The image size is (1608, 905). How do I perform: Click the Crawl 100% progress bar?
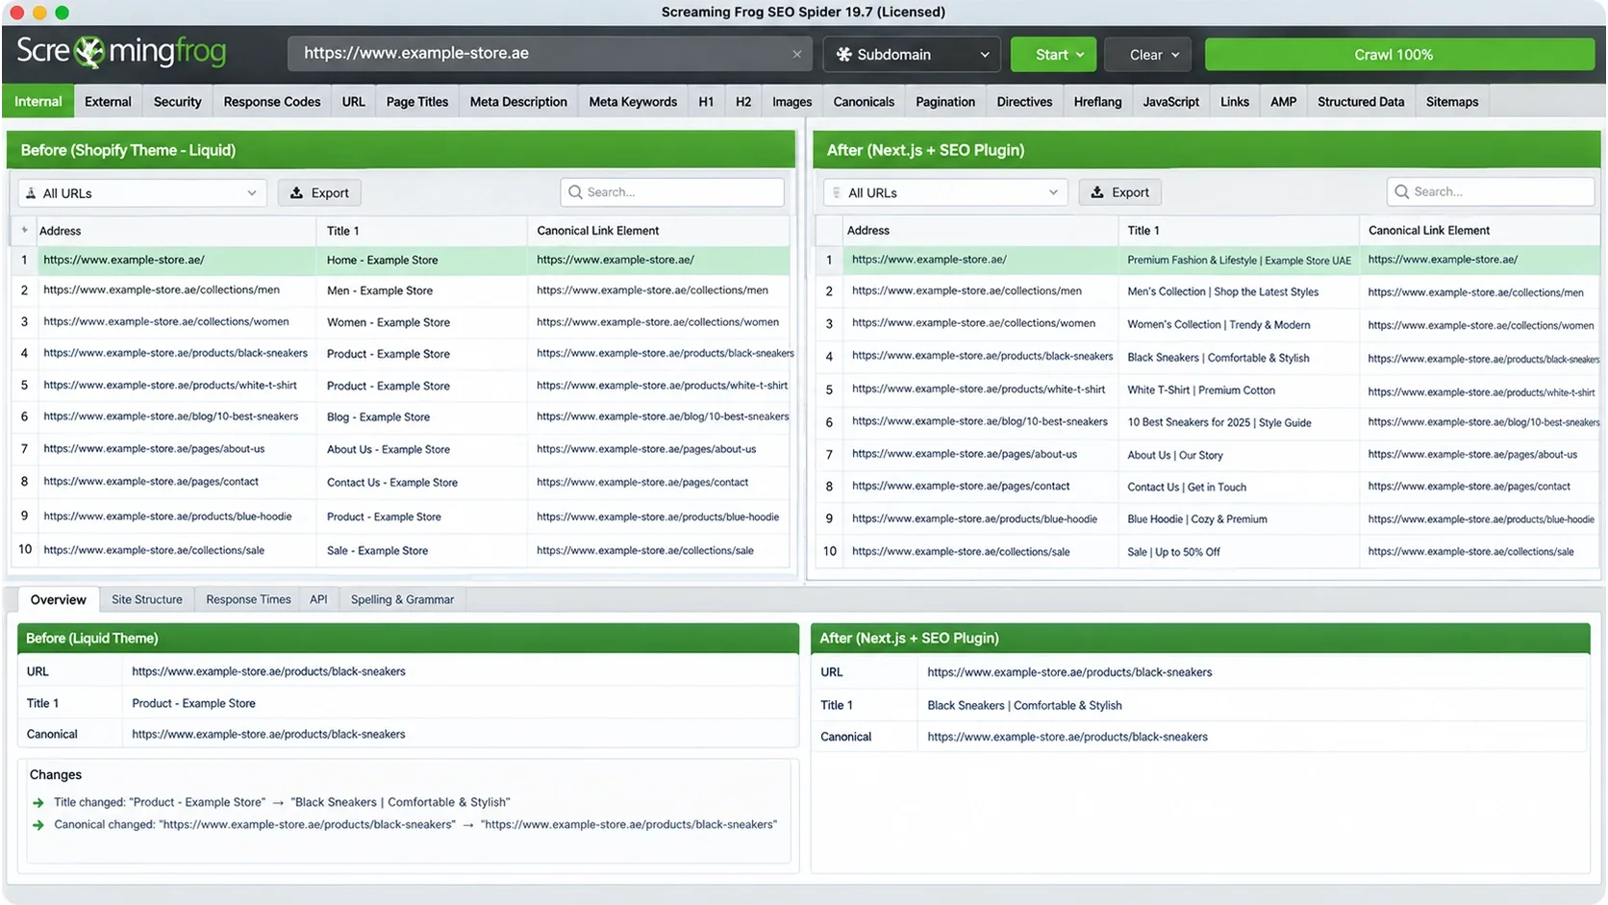[1399, 55]
